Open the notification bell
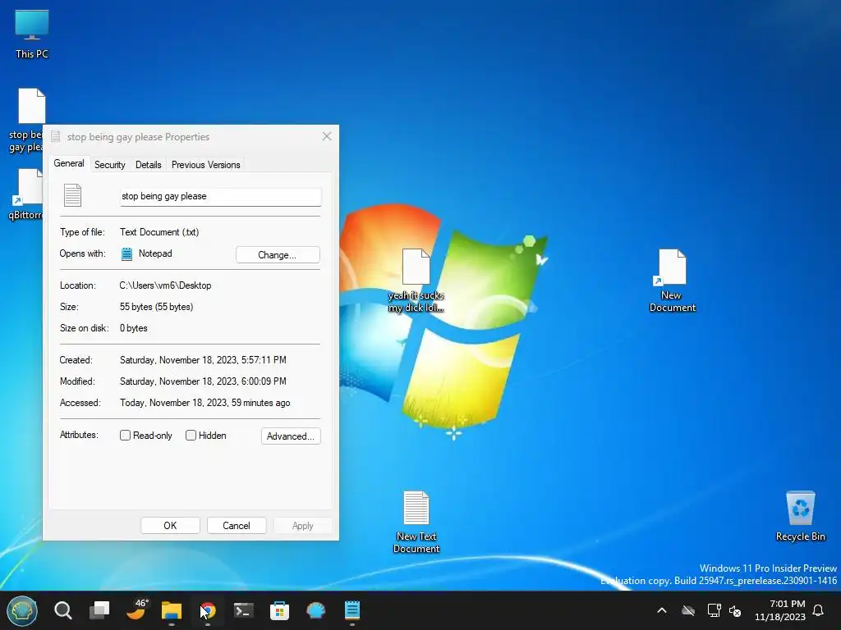The width and height of the screenshot is (841, 630). tap(819, 610)
